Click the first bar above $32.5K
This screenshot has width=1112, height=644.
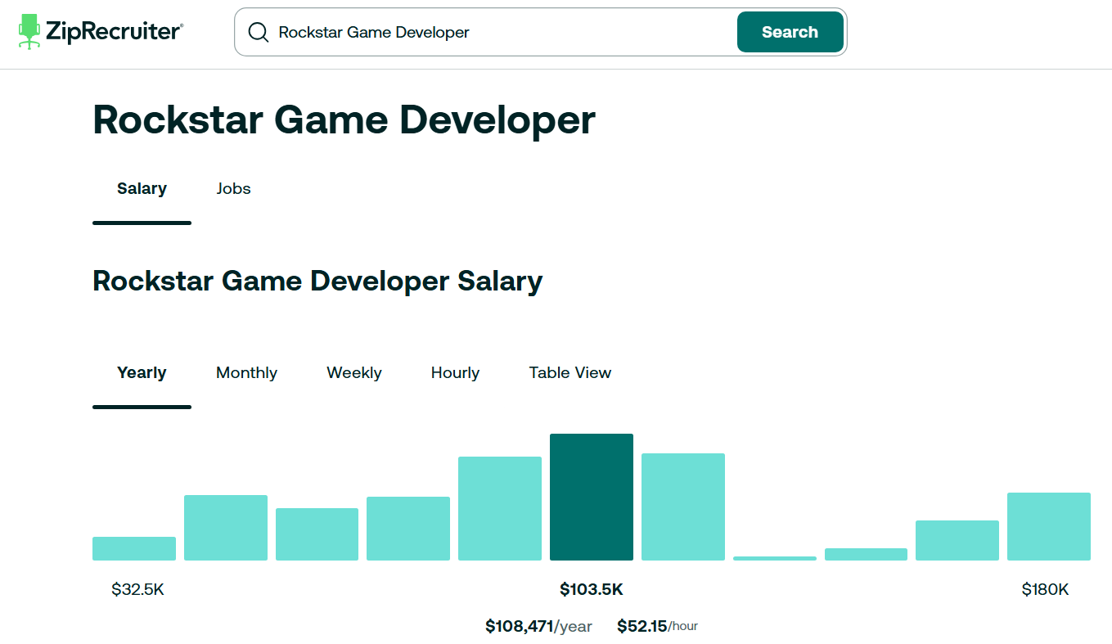click(x=134, y=548)
